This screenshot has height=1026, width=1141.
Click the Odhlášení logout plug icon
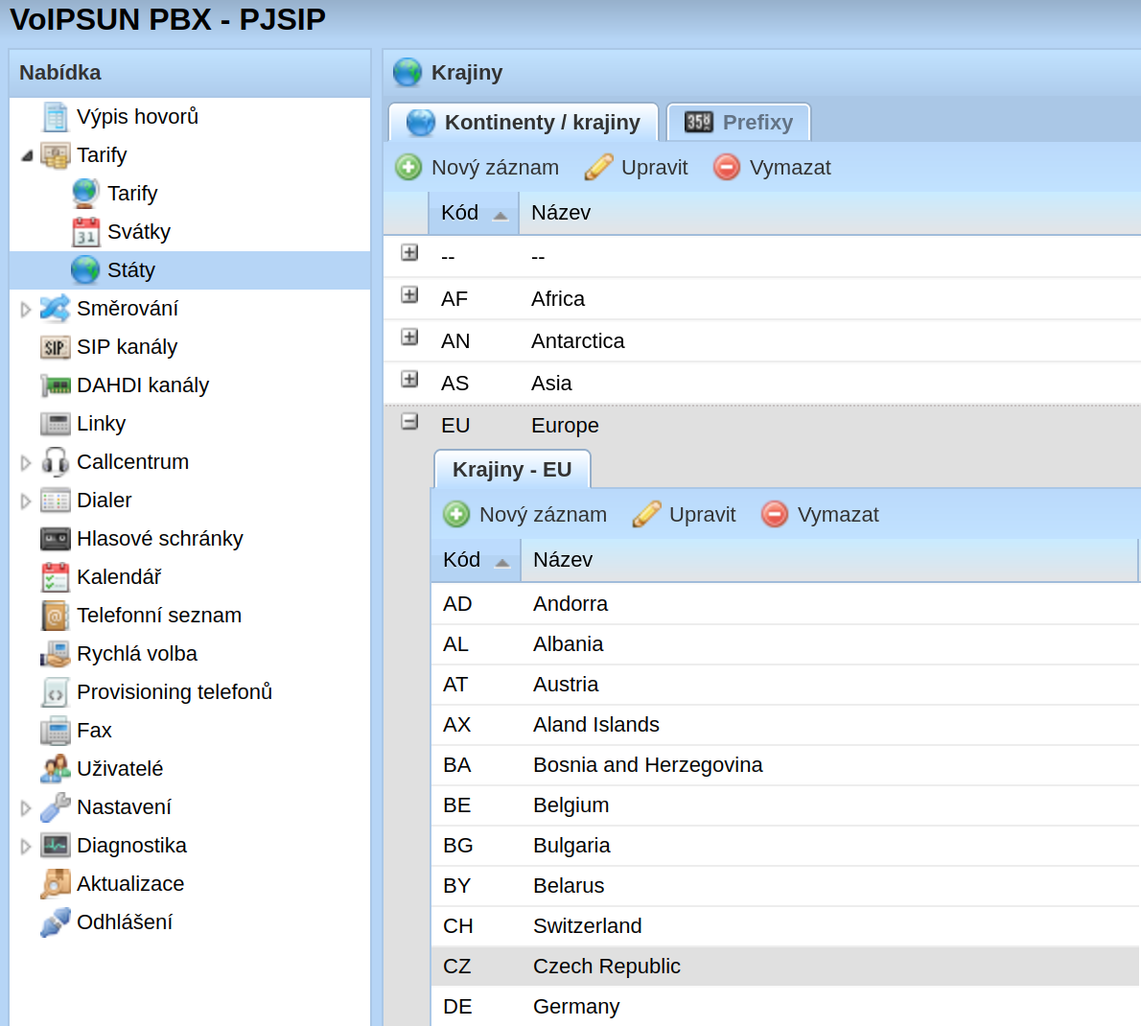pyautogui.click(x=56, y=921)
